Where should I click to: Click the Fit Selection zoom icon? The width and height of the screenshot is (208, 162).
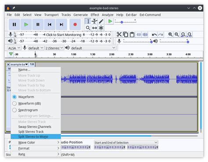[183, 35]
